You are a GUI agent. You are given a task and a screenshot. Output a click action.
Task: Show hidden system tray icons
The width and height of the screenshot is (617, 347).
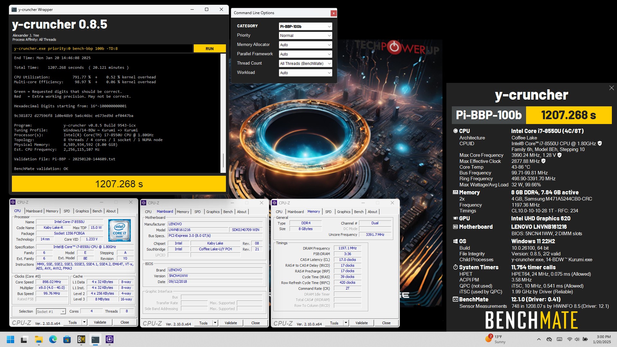coord(539,339)
